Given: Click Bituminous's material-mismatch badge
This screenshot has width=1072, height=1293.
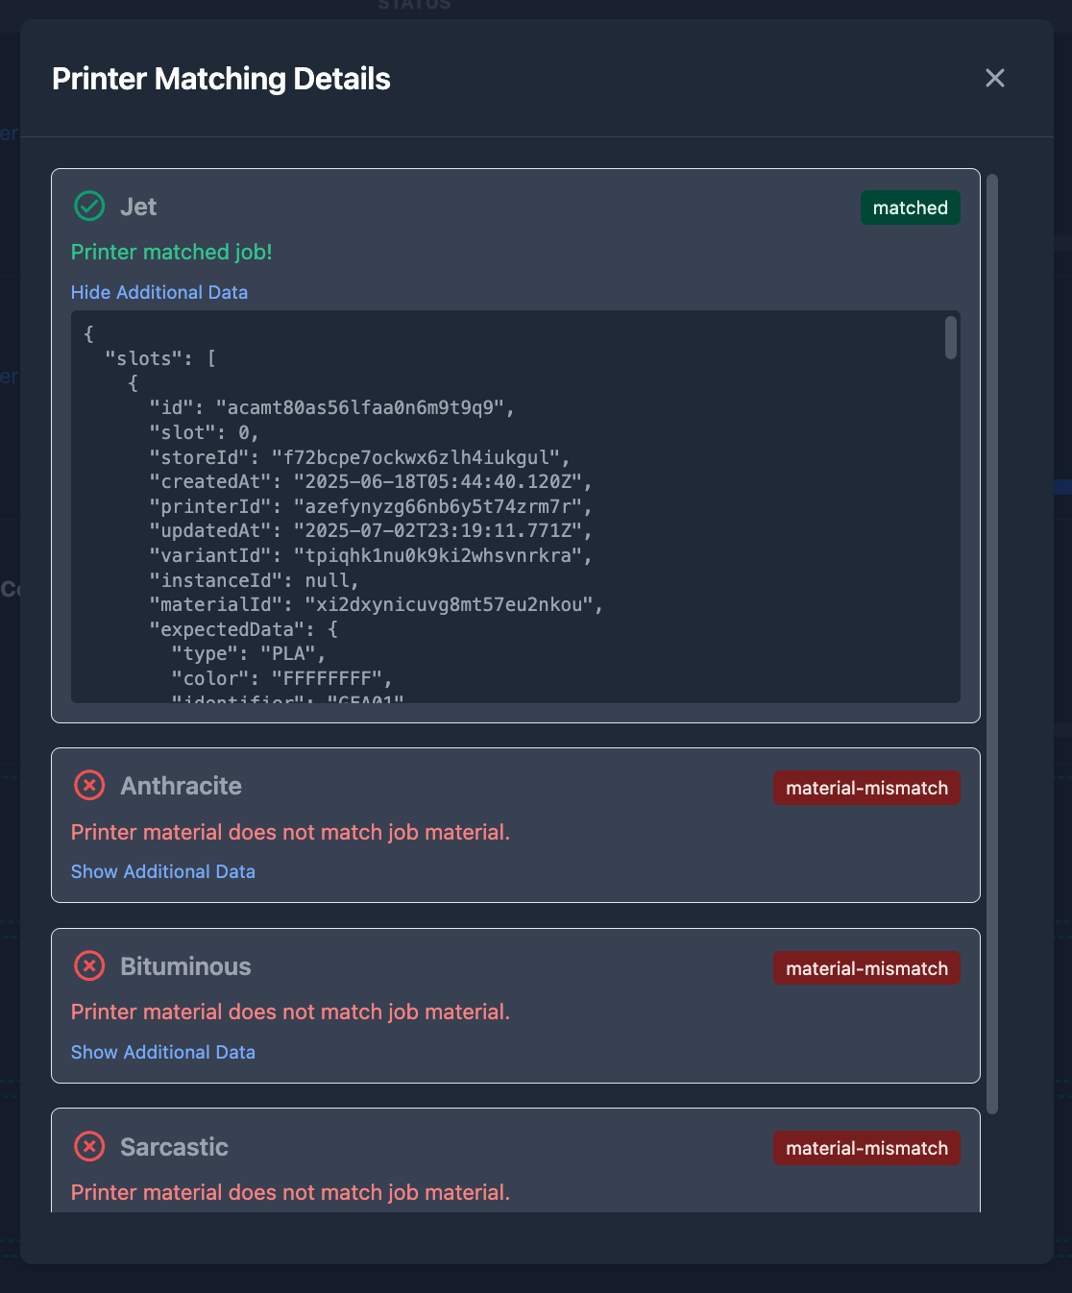Looking at the screenshot, I should 866,968.
